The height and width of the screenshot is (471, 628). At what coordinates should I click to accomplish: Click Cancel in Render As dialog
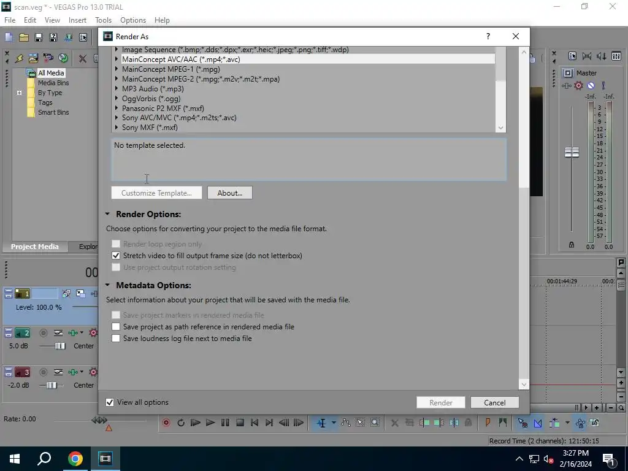(495, 402)
